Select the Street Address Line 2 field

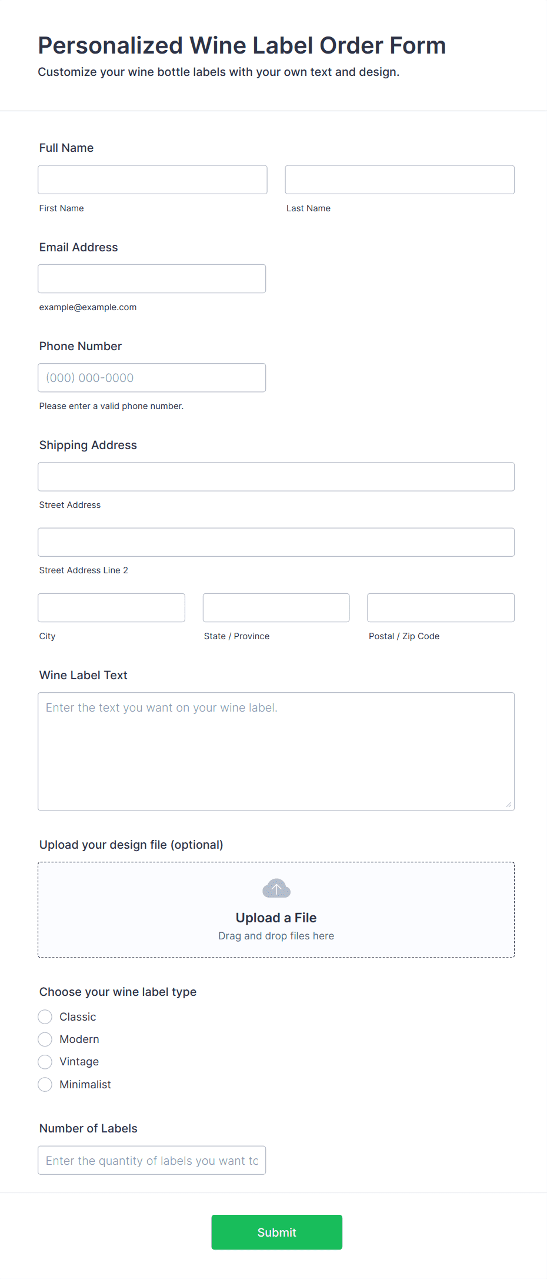coord(276,542)
